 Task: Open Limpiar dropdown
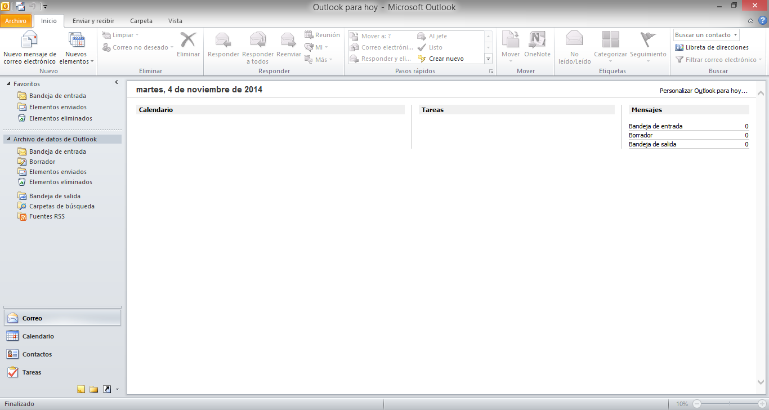120,35
